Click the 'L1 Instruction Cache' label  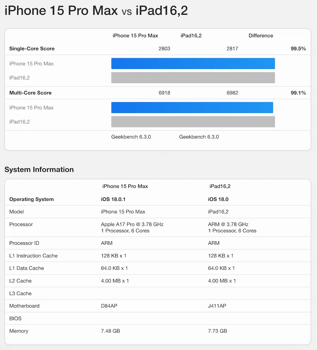[x=33, y=256]
